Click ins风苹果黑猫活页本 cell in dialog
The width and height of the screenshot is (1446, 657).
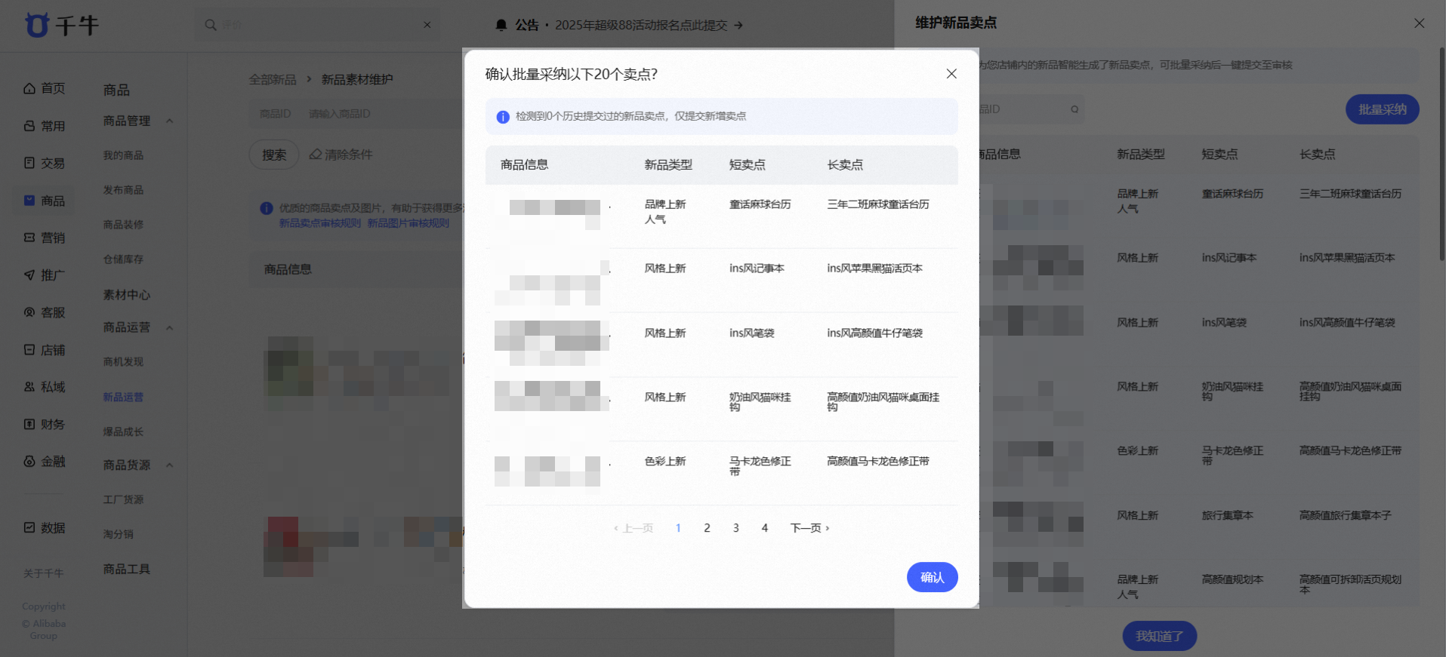pyautogui.click(x=874, y=269)
